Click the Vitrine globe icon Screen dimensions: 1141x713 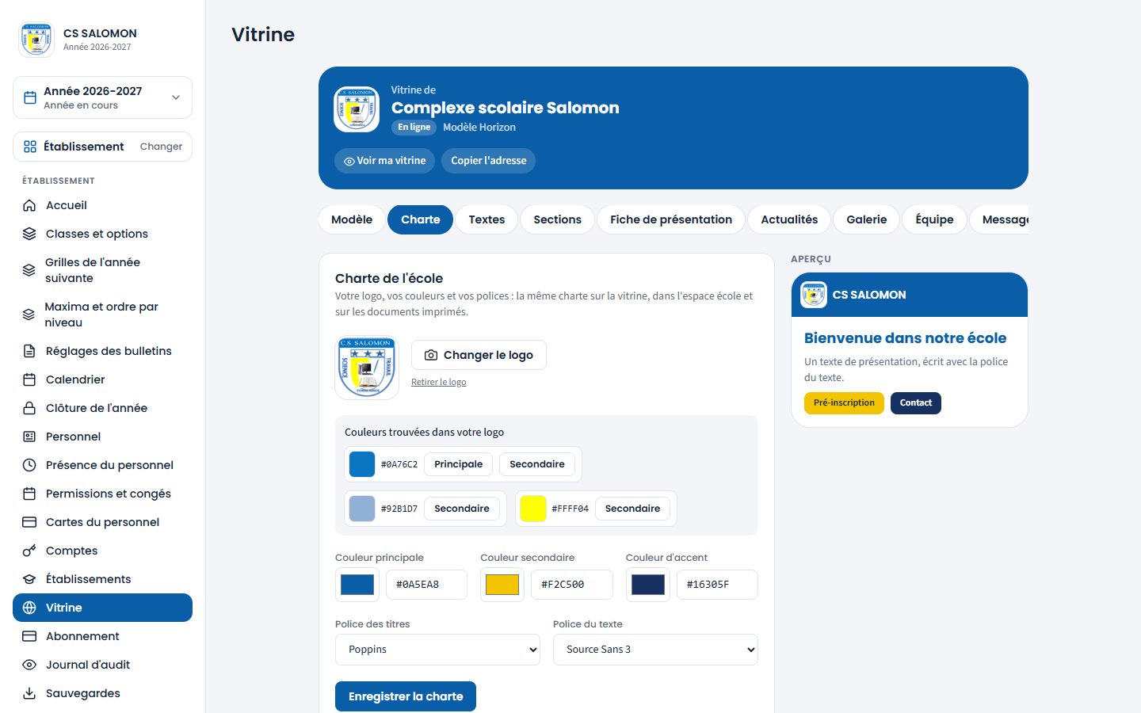coord(29,608)
